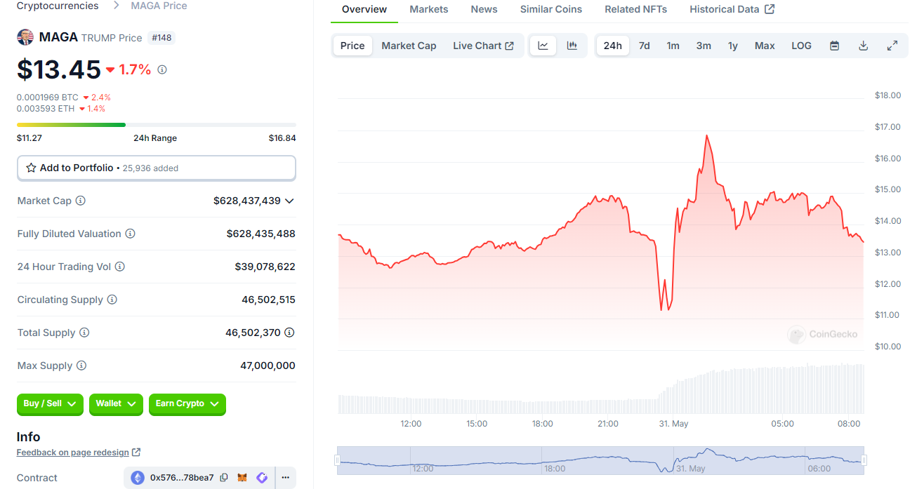Open Buy / Sell dropdown

pos(50,404)
